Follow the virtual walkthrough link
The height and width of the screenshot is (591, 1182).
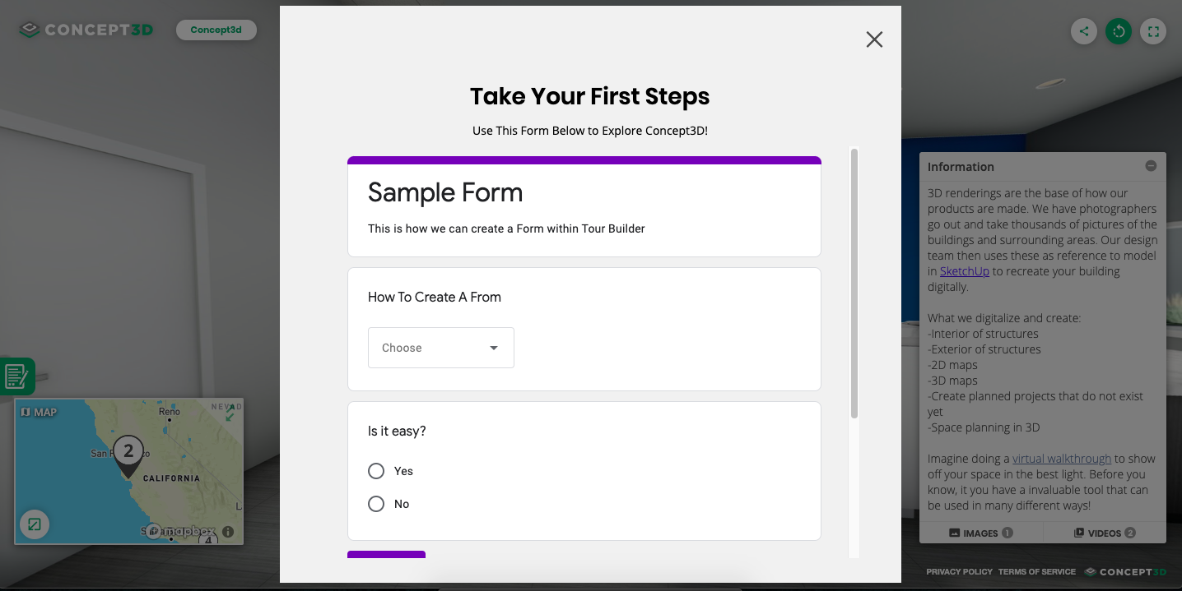click(x=1062, y=459)
